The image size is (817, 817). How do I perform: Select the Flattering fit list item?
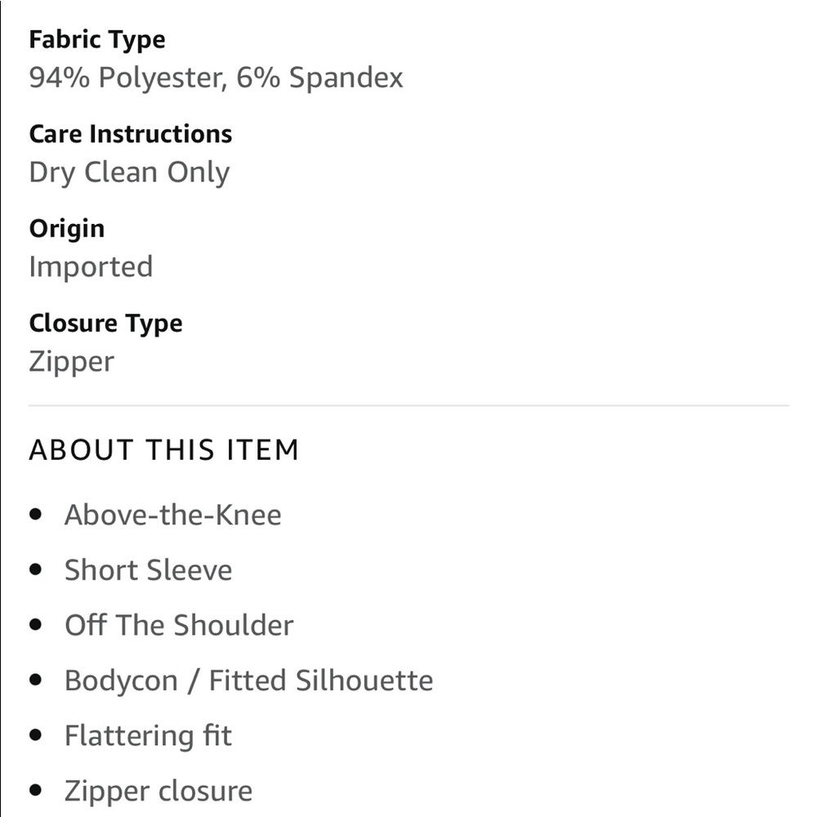[148, 736]
